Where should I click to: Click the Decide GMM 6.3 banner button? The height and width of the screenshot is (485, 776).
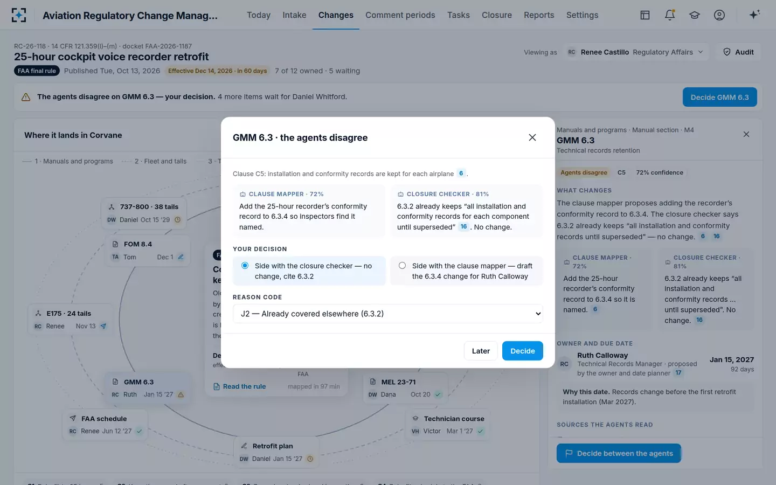(720, 97)
